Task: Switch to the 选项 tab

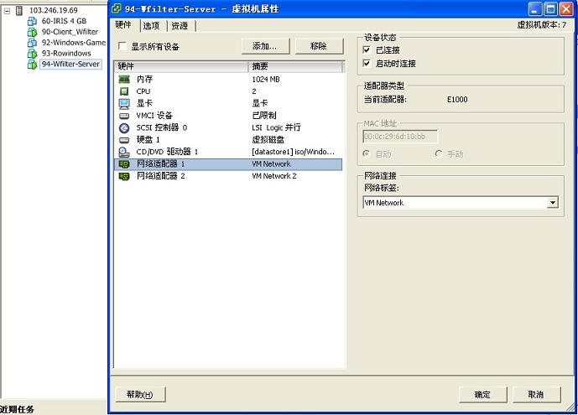Action: point(151,26)
